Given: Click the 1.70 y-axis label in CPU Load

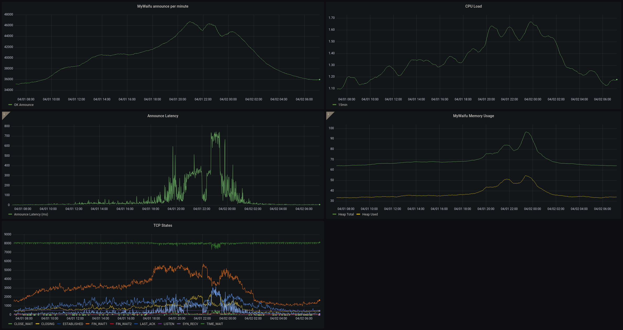Looking at the screenshot, I should click(x=332, y=18).
